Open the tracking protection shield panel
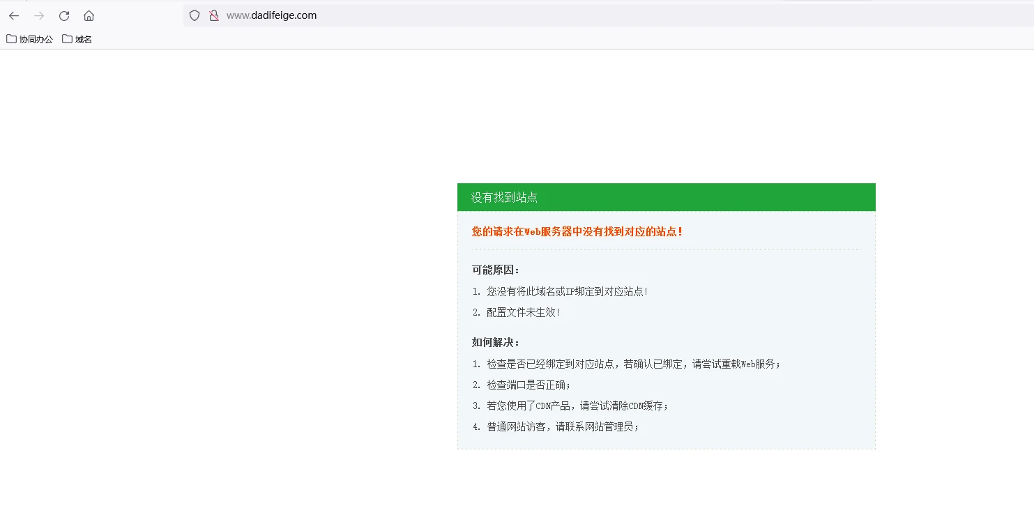This screenshot has height=517, width=1034. tap(195, 15)
